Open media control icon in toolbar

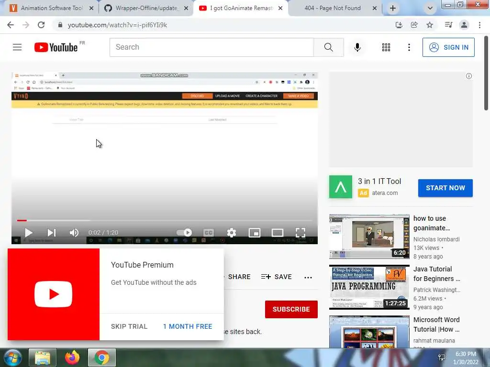448,25
